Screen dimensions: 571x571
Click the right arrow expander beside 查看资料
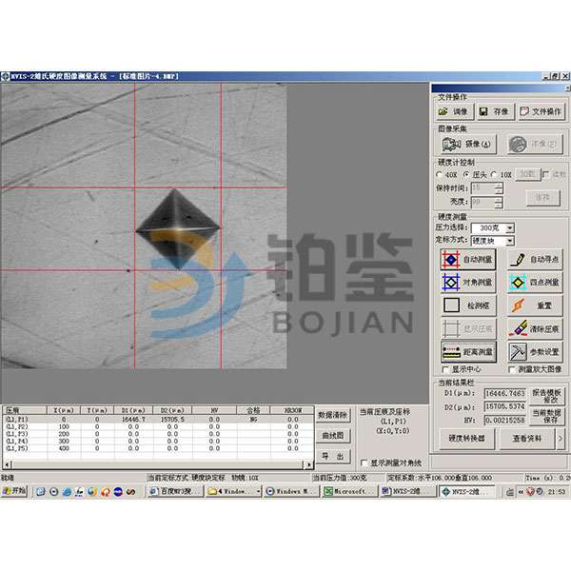[561, 438]
